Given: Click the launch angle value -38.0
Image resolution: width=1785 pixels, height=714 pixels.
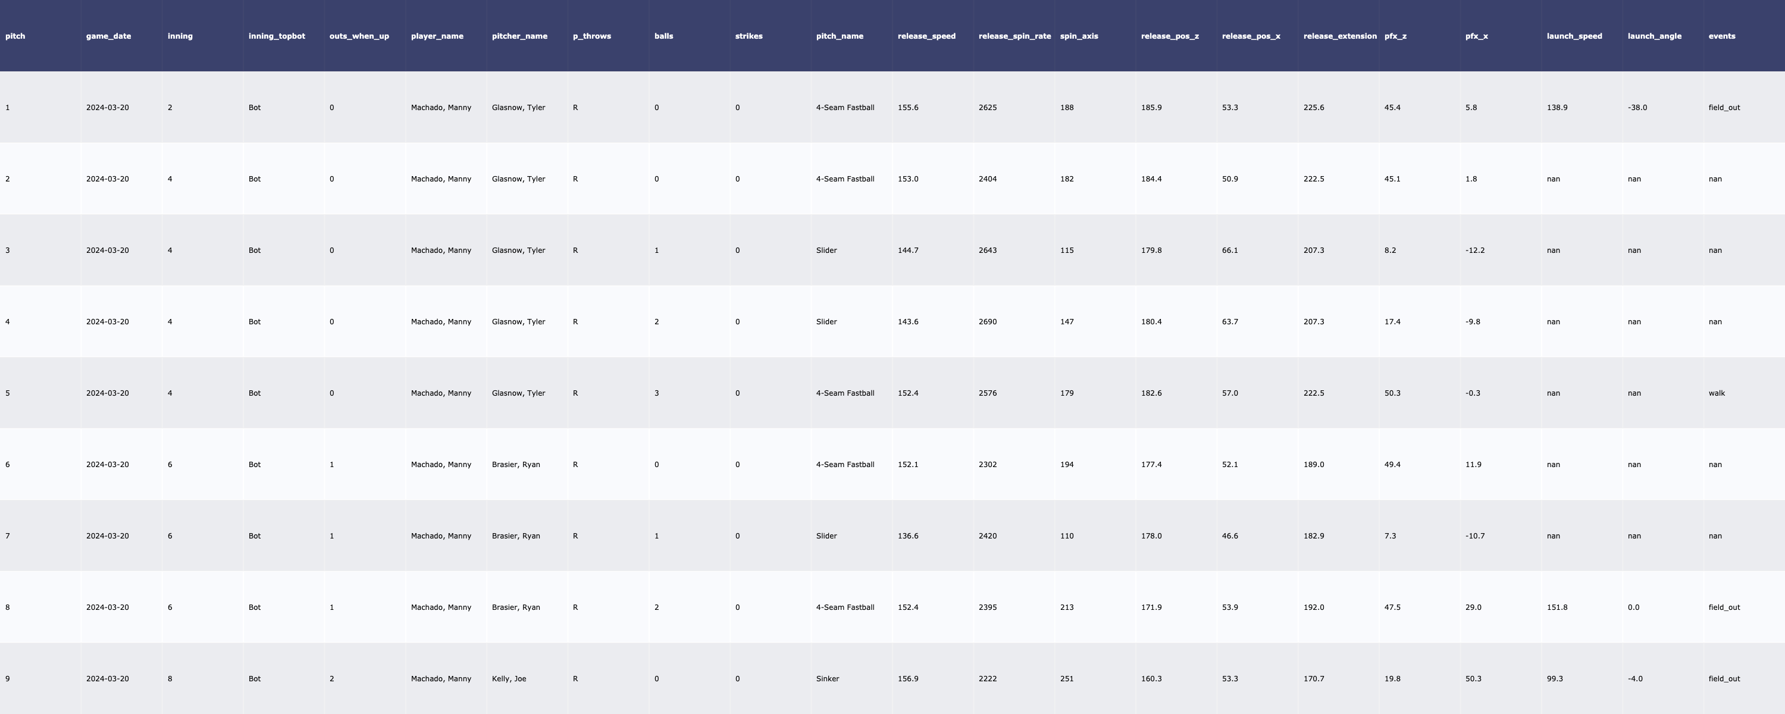Looking at the screenshot, I should [1637, 108].
